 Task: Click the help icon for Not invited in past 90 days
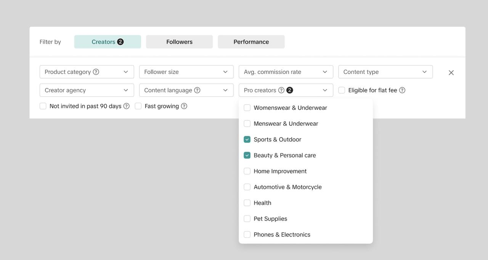[127, 106]
